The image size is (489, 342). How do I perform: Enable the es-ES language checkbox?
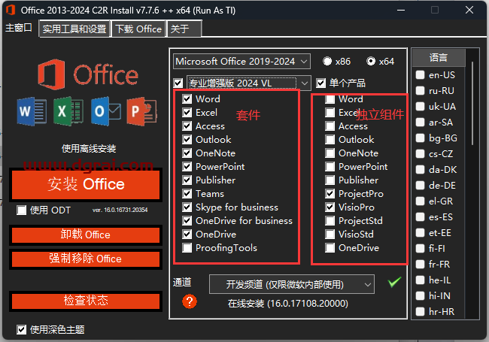420,216
